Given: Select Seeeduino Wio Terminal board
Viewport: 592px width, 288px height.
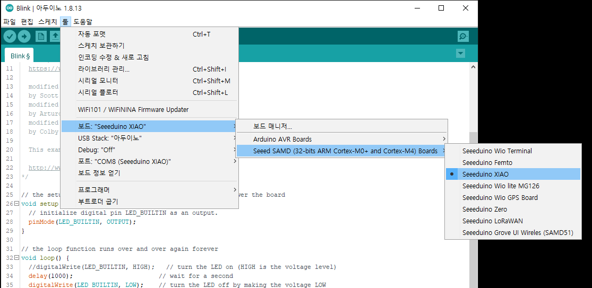Looking at the screenshot, I should coord(513,151).
